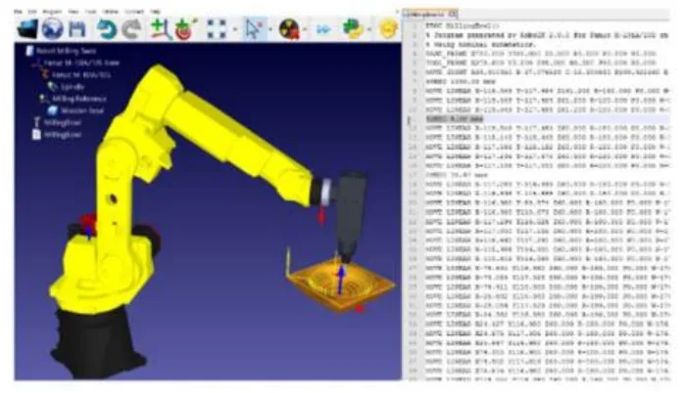Viewport: 684px width, 393px height.
Task: Select the Milling Reference frame item
Action: pos(79,99)
